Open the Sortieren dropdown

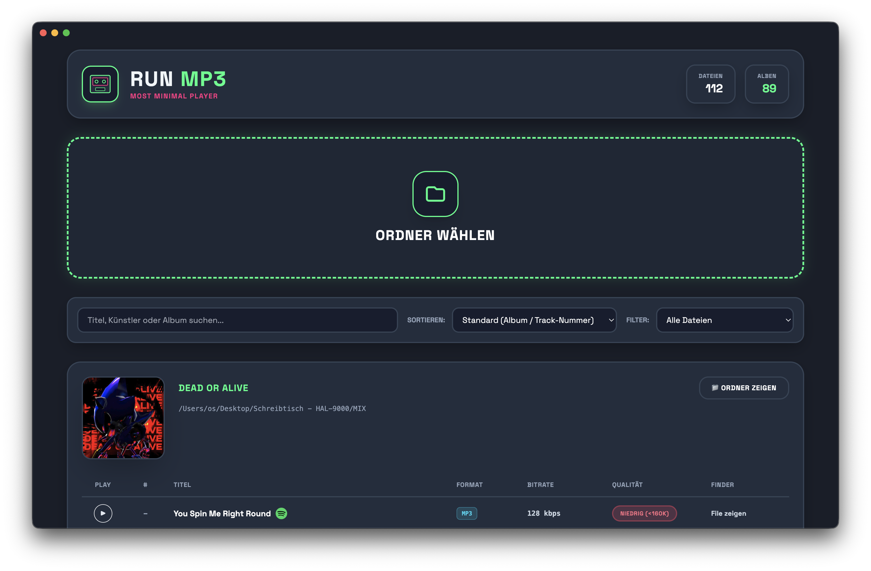pos(534,320)
